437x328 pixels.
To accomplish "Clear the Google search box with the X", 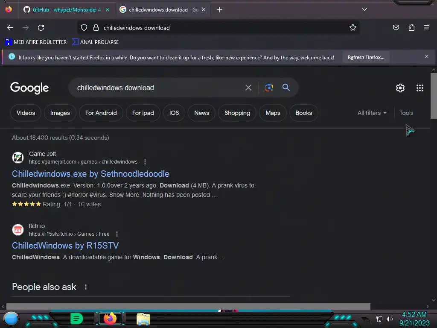I will click(248, 88).
